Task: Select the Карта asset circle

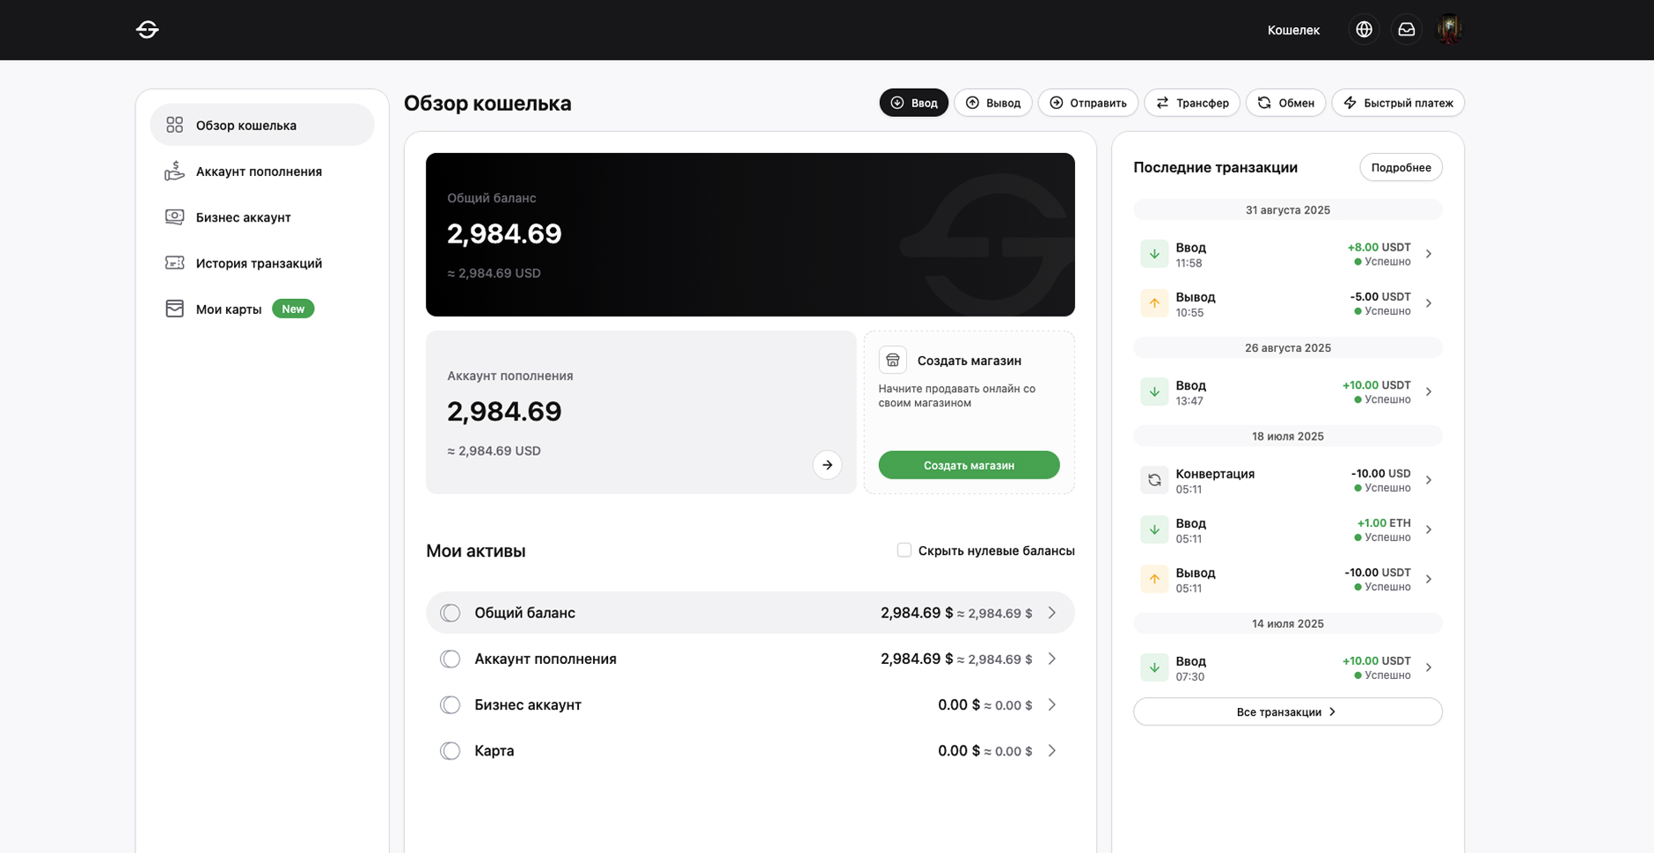Action: 450,751
